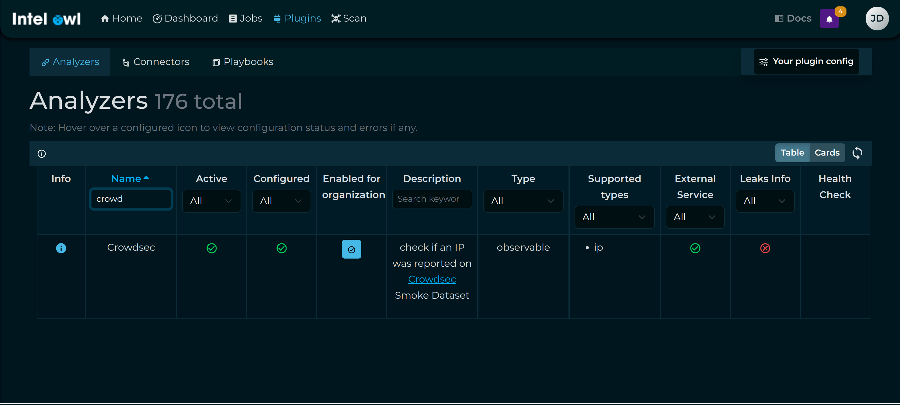
Task: Switch the view to Table
Action: coord(792,153)
